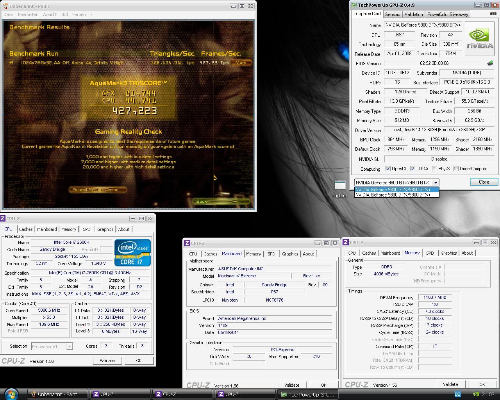Click the Multiplier value x 53.0
Image resolution: width=500 pixels, height=400 pixels.
(49, 318)
